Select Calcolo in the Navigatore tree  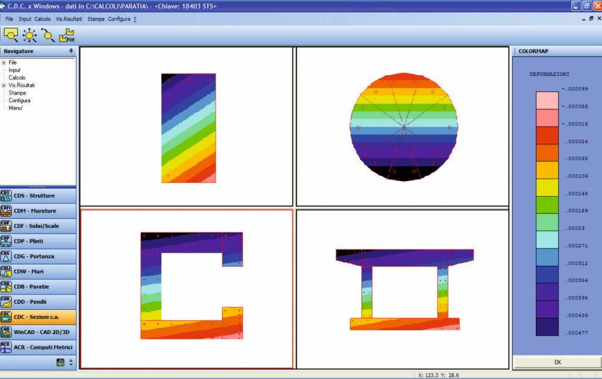[x=17, y=78]
